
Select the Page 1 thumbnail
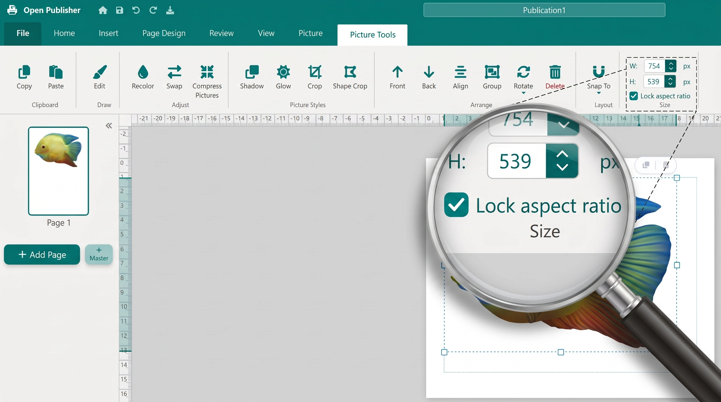pyautogui.click(x=58, y=171)
